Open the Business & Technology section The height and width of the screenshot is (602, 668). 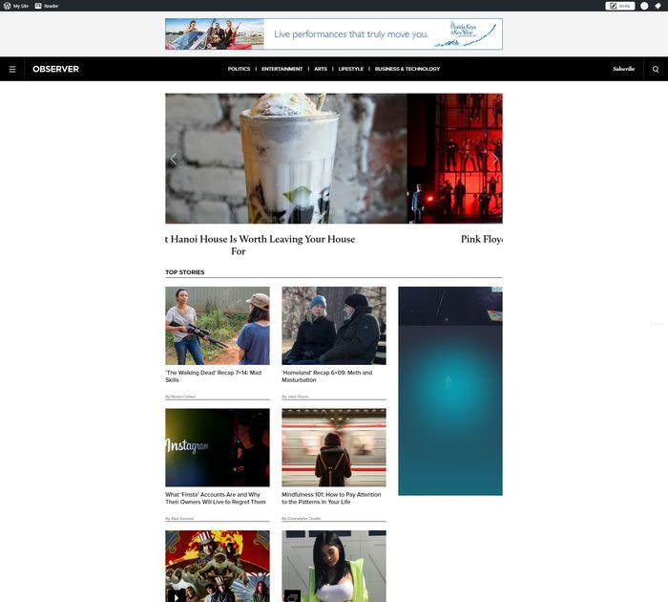[407, 69]
